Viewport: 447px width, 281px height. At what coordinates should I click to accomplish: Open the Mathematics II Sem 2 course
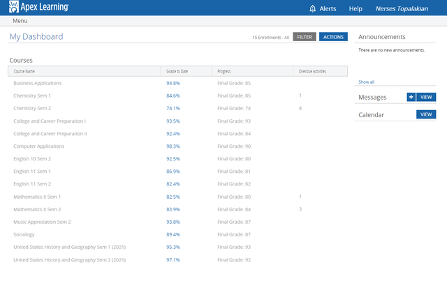click(37, 209)
